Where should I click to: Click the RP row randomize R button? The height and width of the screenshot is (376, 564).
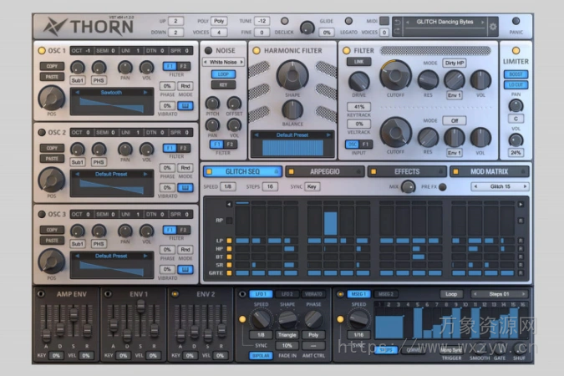(521, 221)
